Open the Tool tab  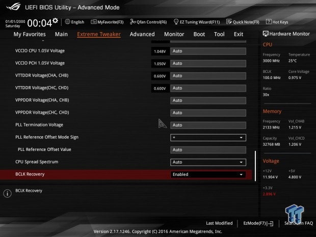(x=219, y=34)
